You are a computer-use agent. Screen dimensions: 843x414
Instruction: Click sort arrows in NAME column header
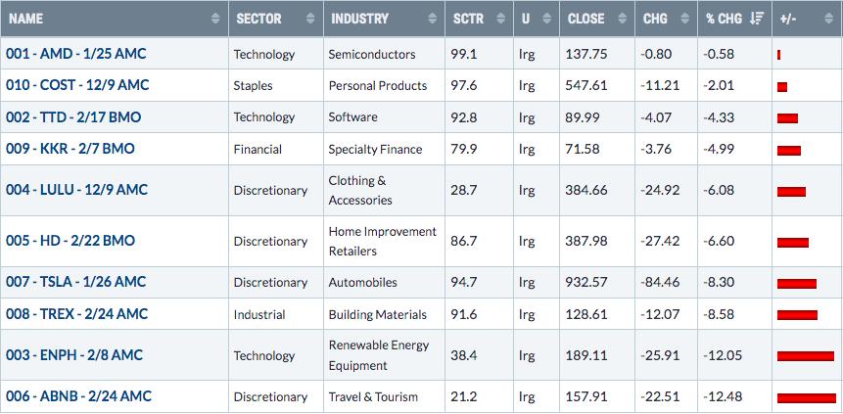point(215,19)
